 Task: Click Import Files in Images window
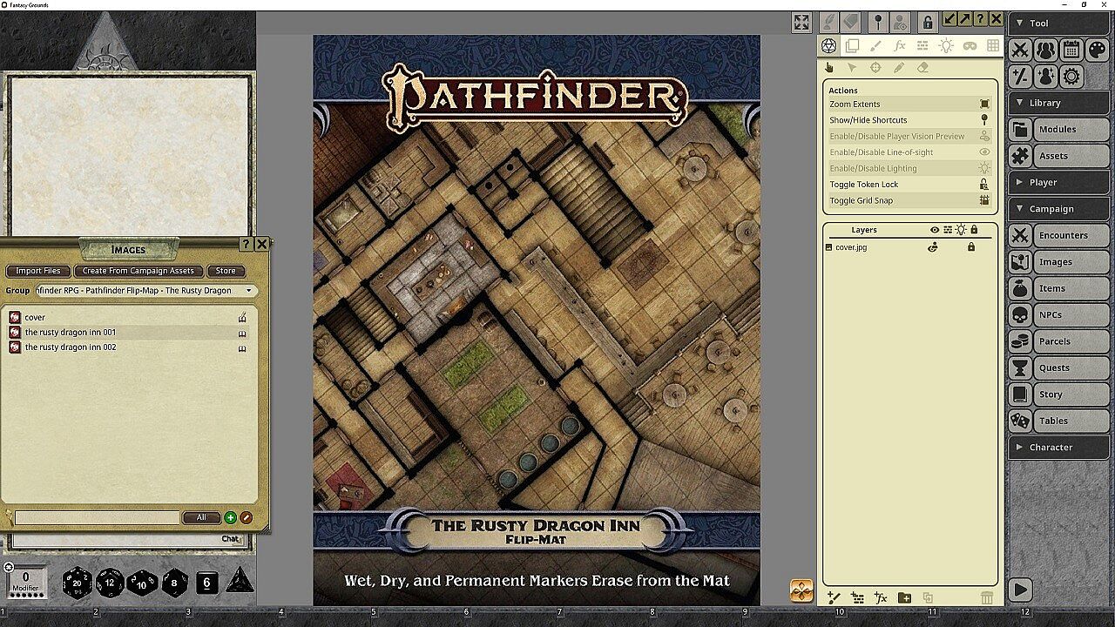tap(38, 271)
